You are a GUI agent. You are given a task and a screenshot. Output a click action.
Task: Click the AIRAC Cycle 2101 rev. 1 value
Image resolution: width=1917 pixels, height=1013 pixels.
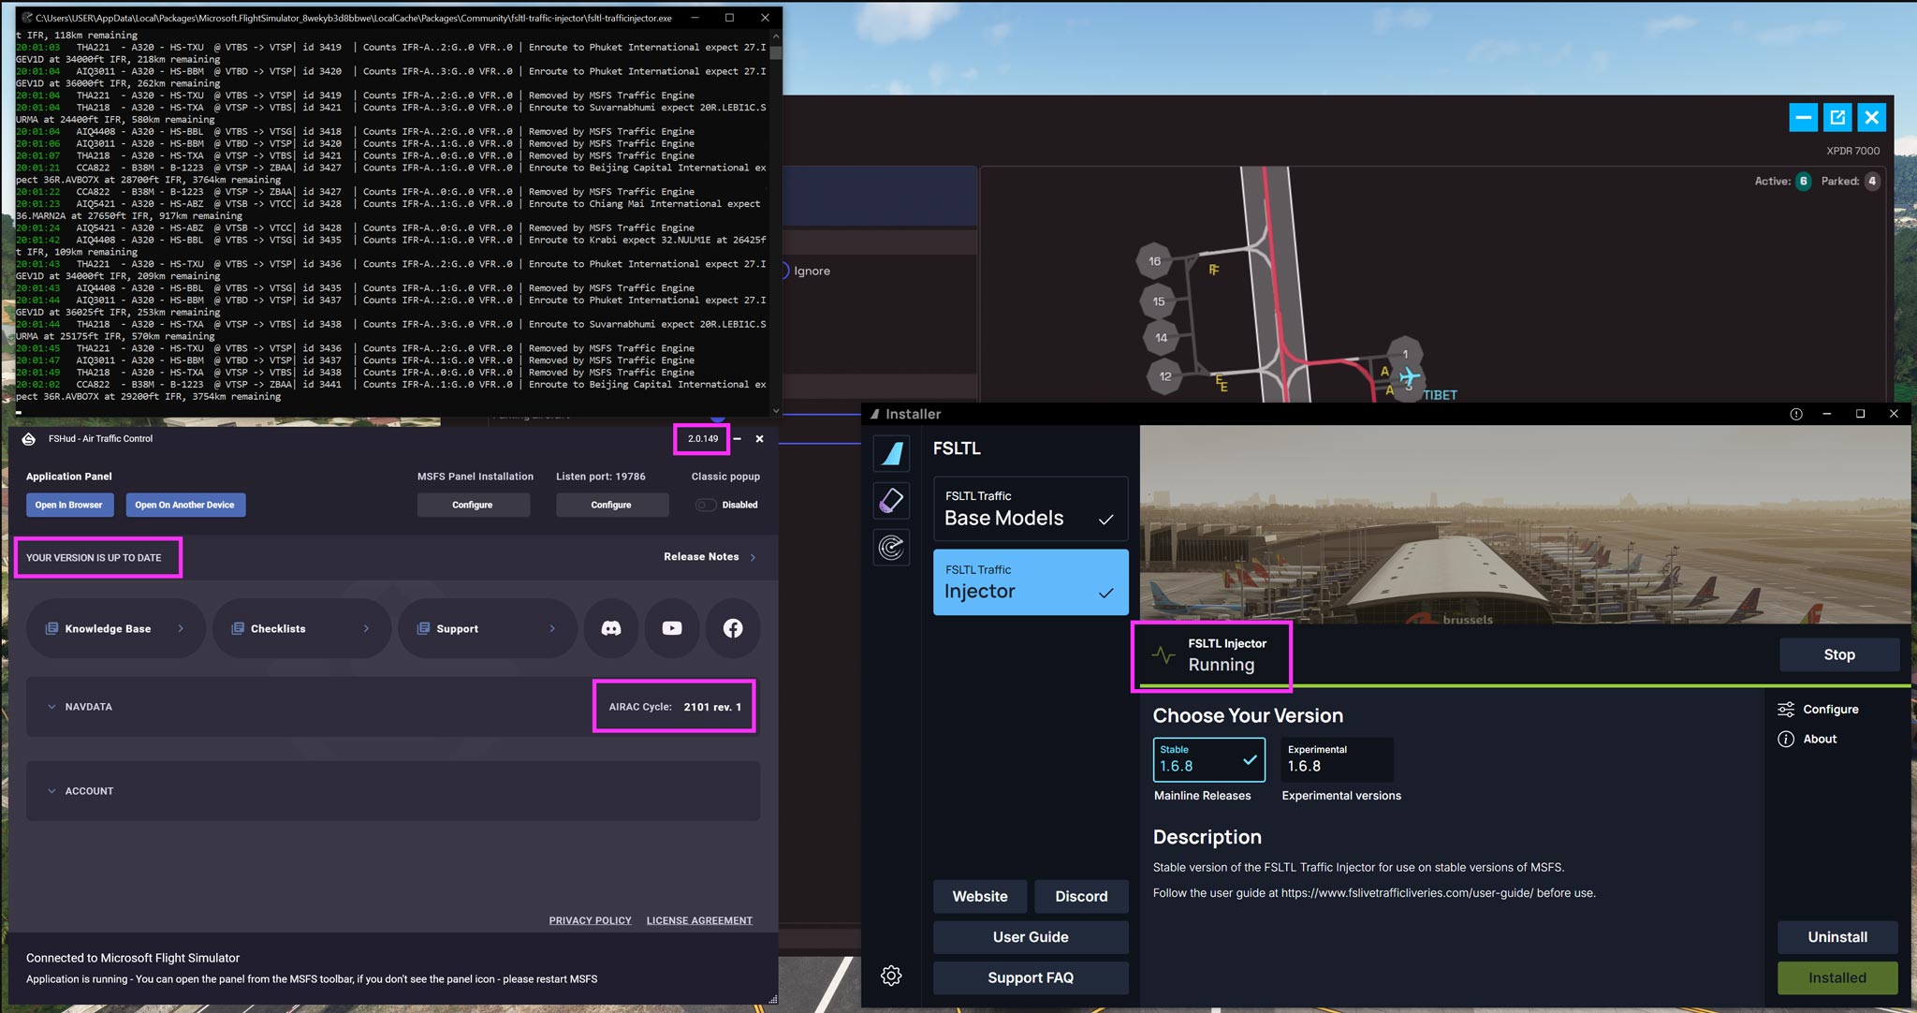[712, 707]
